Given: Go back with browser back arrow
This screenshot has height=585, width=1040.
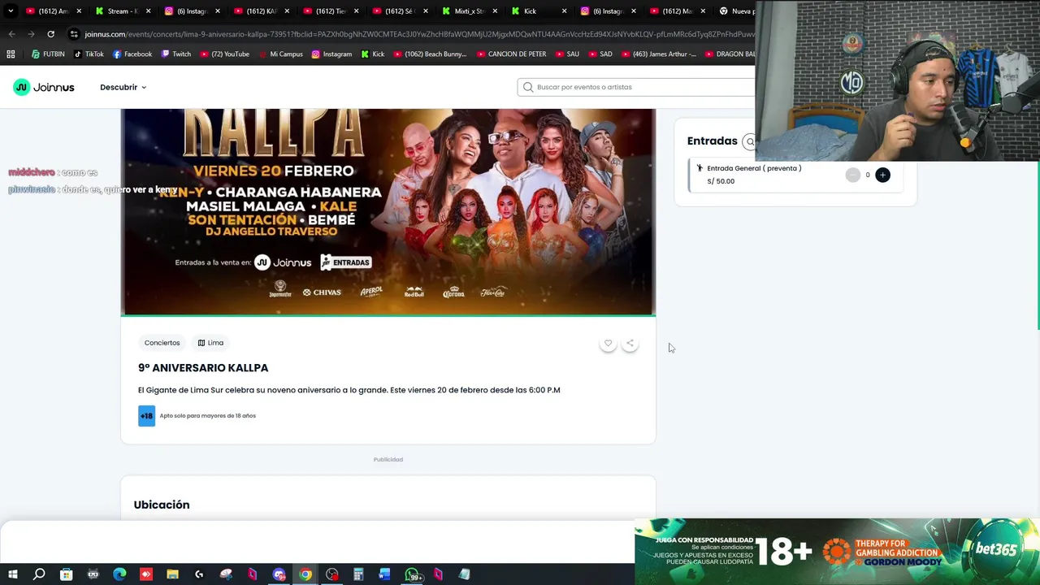Looking at the screenshot, I should click(x=11, y=34).
